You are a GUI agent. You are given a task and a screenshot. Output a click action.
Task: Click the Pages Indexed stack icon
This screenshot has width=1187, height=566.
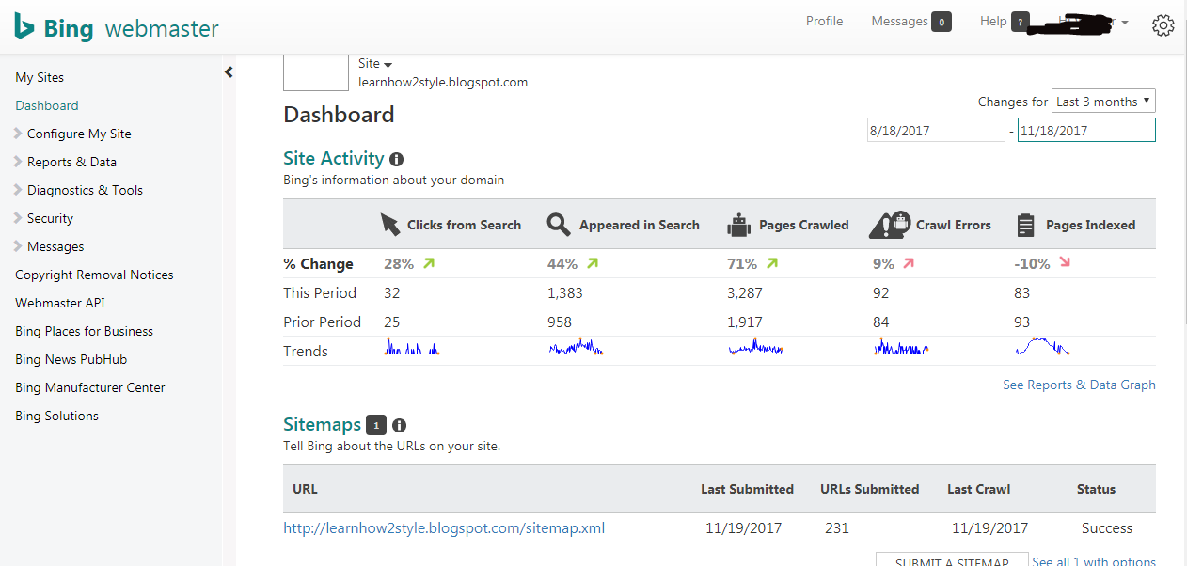pos(1024,224)
